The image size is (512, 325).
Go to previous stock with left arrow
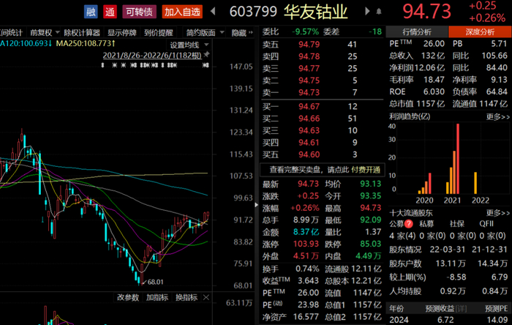213,12
